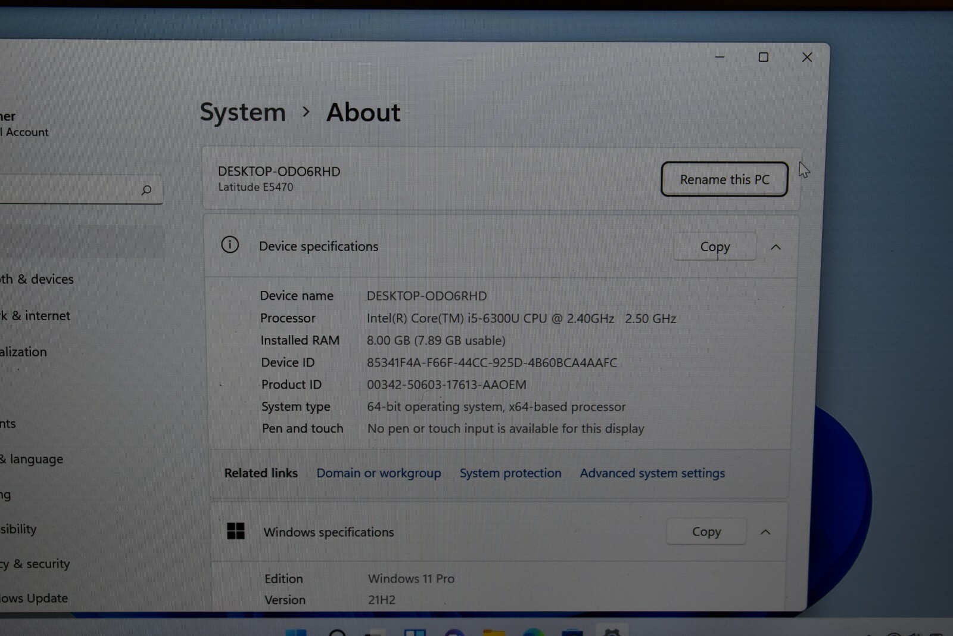The height and width of the screenshot is (636, 953).
Task: Focus the Settings search field
Action: tap(80, 190)
